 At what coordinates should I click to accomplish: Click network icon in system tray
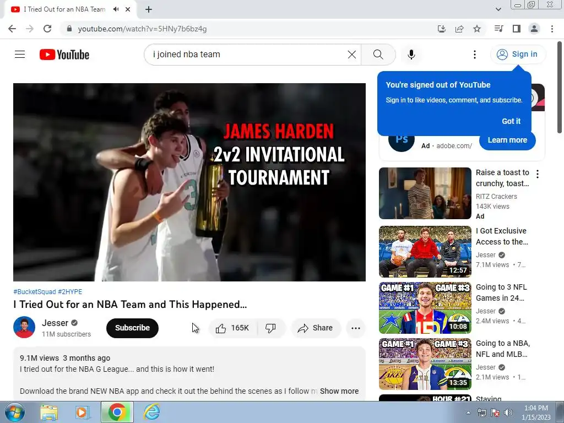481,413
